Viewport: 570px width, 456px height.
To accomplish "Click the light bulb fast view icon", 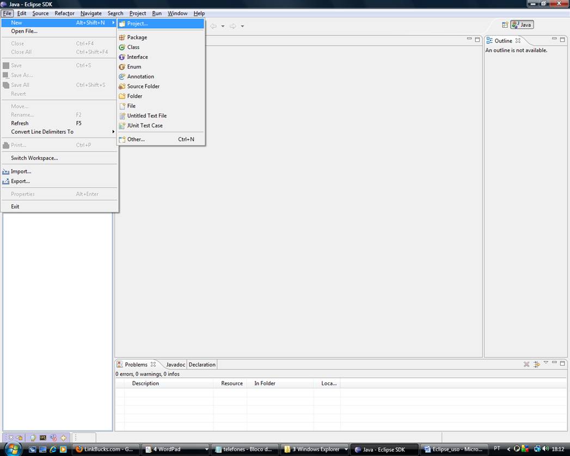I will pos(33,437).
